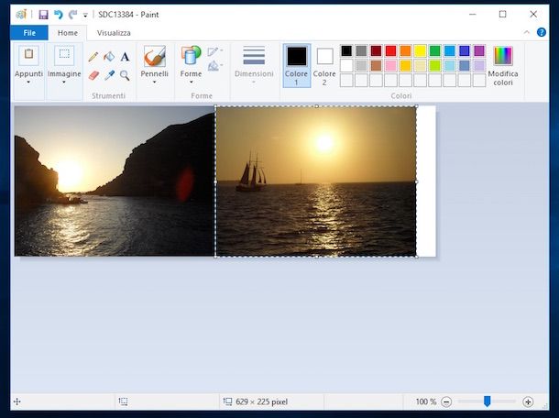This screenshot has width=559, height=418.
Task: Switch to the Visualizza tab
Action: (x=114, y=33)
